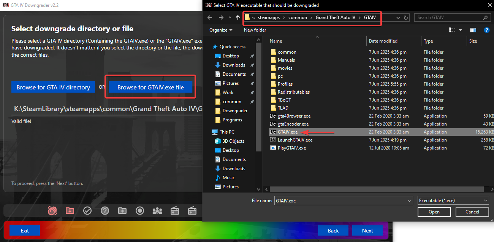Click the question mark step icon
The height and width of the screenshot is (242, 494).
[105, 210]
